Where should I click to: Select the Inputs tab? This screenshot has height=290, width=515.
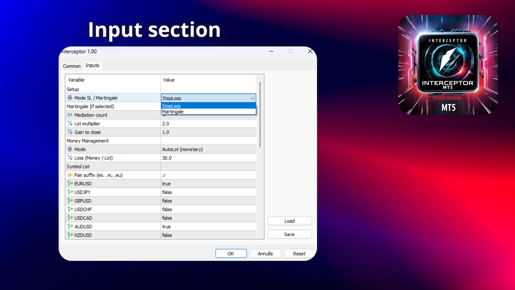point(92,66)
